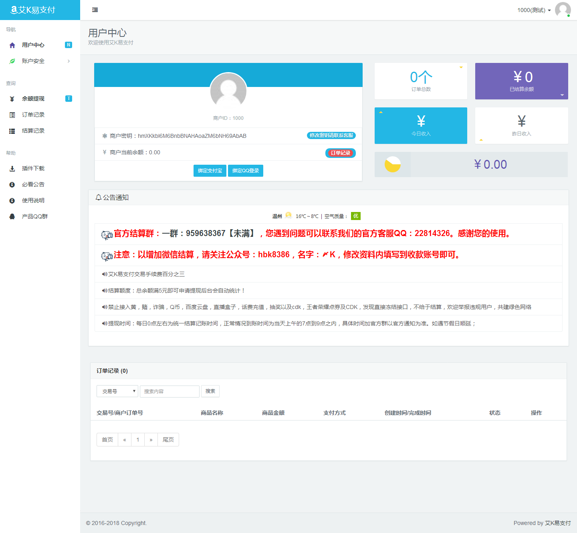Expand the 账户安全 submenu chevron
Screen dimensions: 577x533
(x=69, y=61)
